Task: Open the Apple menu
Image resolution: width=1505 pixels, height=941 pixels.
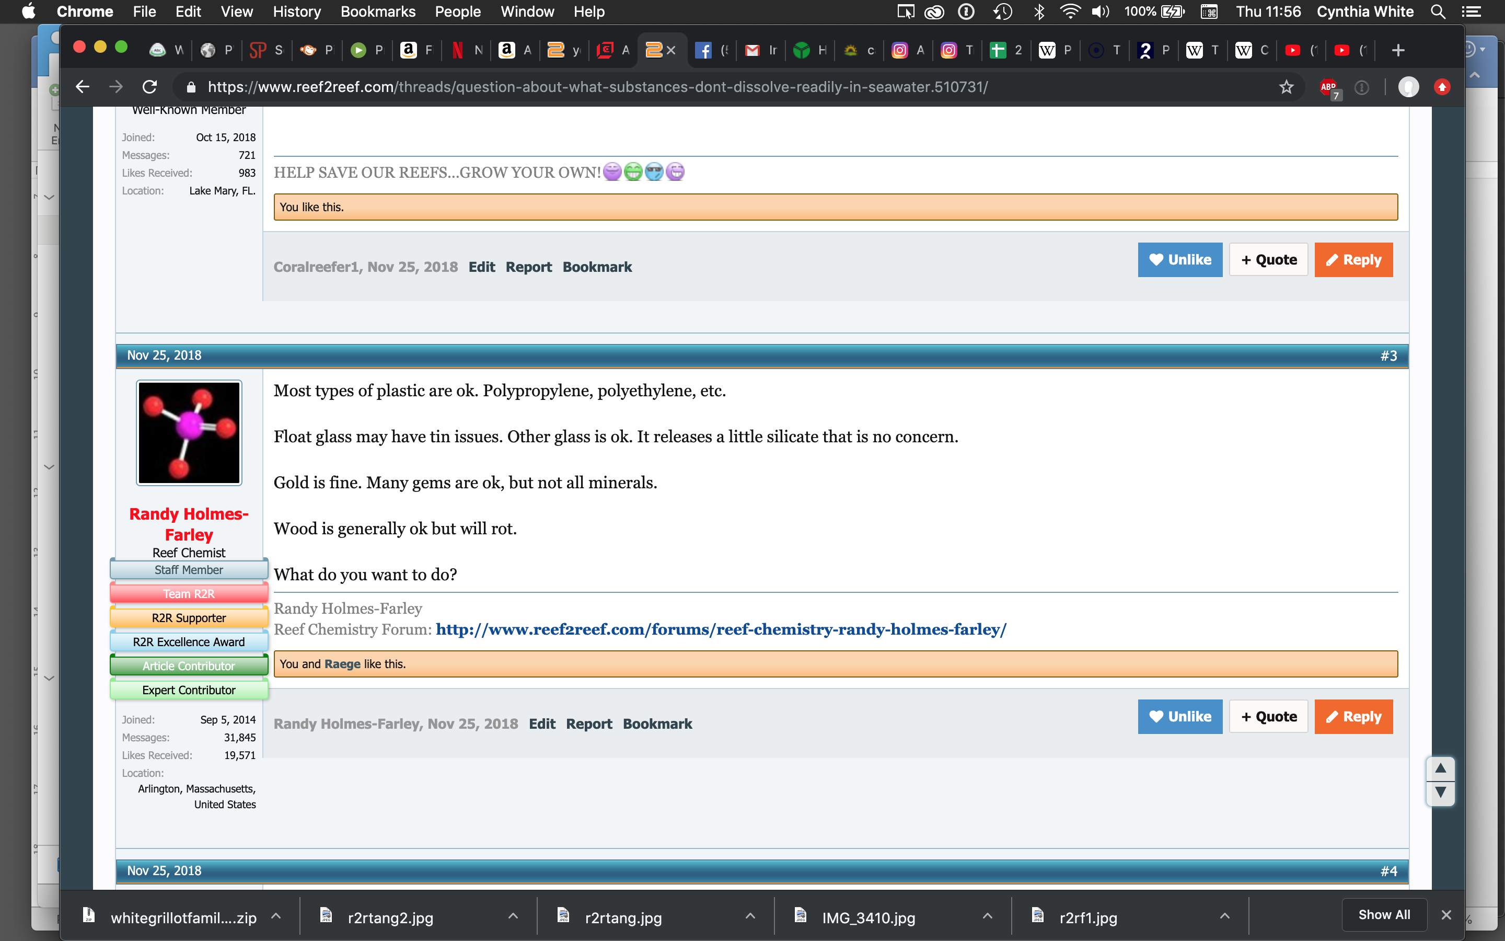Action: [x=29, y=11]
